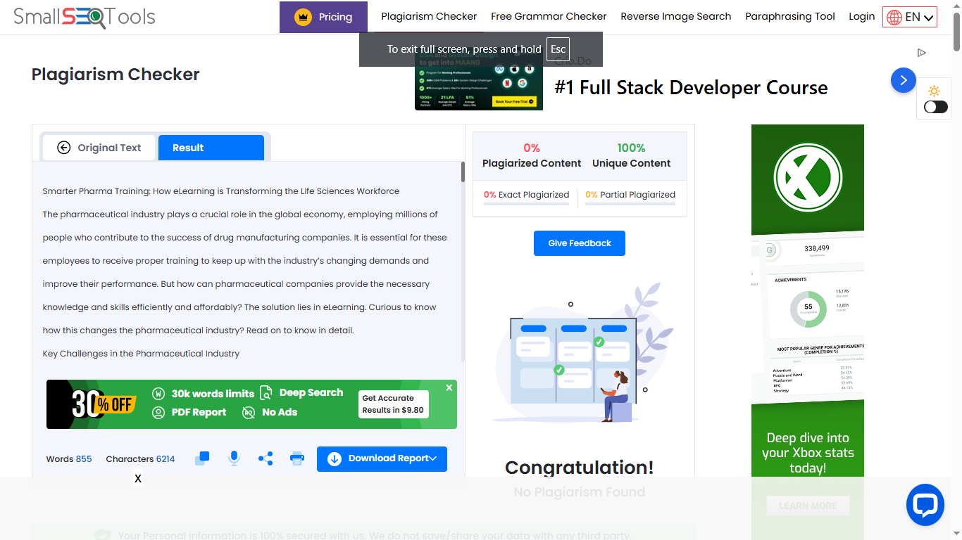Close the 30% OFF promo banner
962x540 pixels.
point(449,387)
